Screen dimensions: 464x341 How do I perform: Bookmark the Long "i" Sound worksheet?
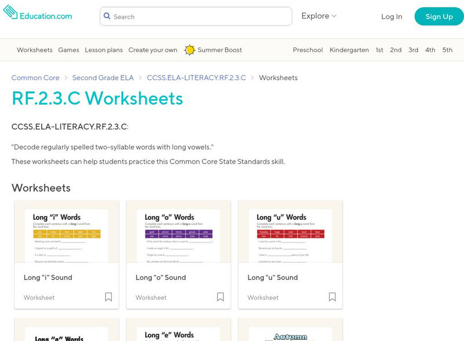coord(108,297)
